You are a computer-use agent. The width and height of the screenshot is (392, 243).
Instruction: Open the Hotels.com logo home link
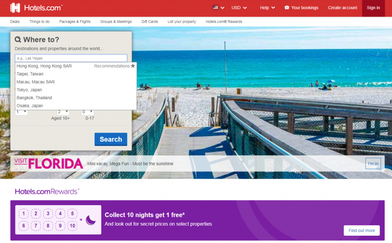coord(36,8)
